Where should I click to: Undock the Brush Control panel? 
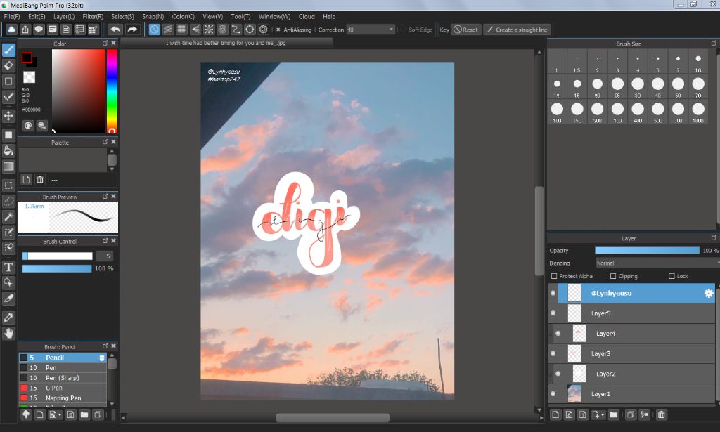105,241
